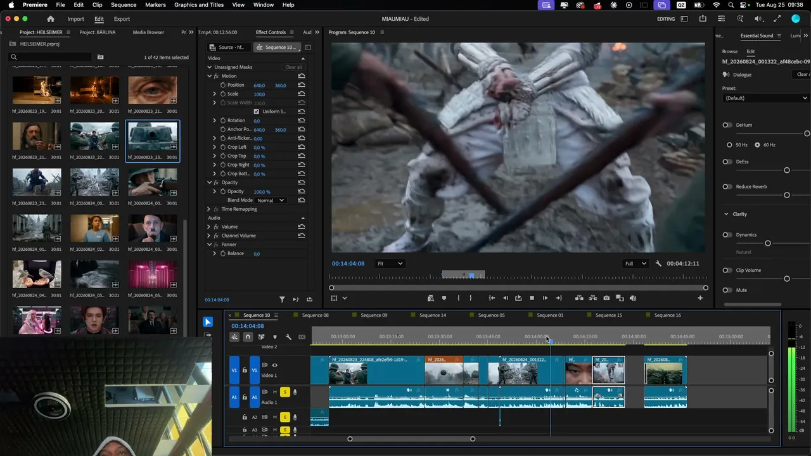Viewport: 811px width, 456px height.
Task: Mark In point in Program monitor
Action: point(458,298)
